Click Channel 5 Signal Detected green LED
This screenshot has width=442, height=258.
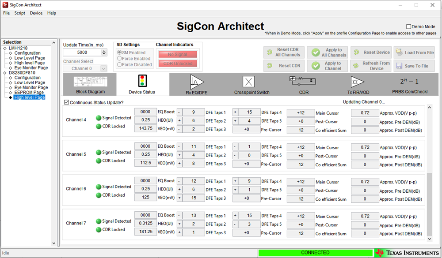[x=99, y=152]
